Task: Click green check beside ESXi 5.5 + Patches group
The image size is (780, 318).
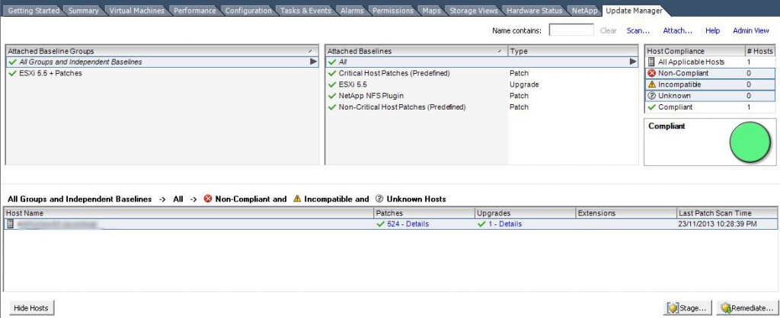Action: 12,73
